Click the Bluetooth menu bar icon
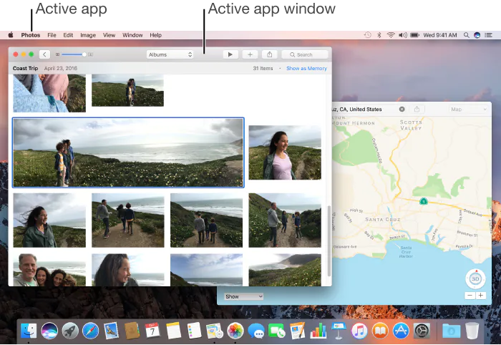The image size is (501, 345). point(379,35)
